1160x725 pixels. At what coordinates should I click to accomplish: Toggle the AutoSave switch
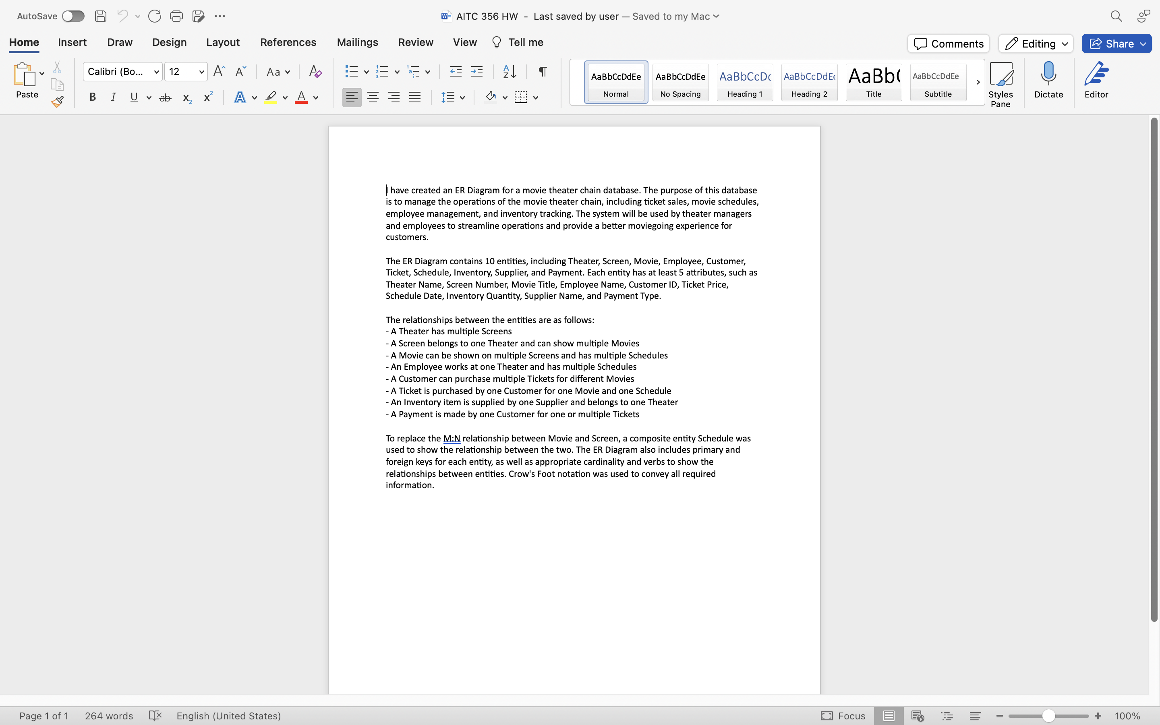click(x=73, y=16)
